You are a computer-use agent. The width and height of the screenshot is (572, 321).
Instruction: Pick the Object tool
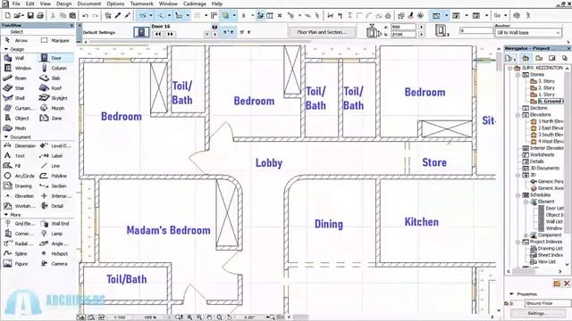tap(17, 119)
